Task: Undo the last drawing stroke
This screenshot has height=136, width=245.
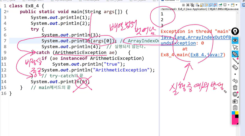Action: (x=235, y=81)
